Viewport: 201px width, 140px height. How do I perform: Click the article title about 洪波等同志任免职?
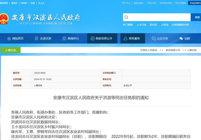[x=101, y=98]
